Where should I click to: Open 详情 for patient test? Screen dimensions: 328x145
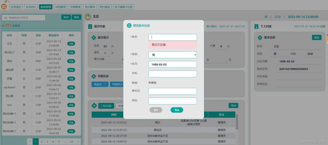[71, 105]
